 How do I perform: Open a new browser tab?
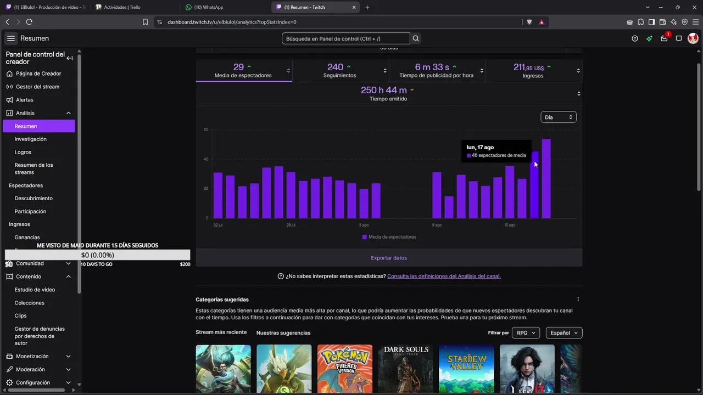[x=367, y=7]
